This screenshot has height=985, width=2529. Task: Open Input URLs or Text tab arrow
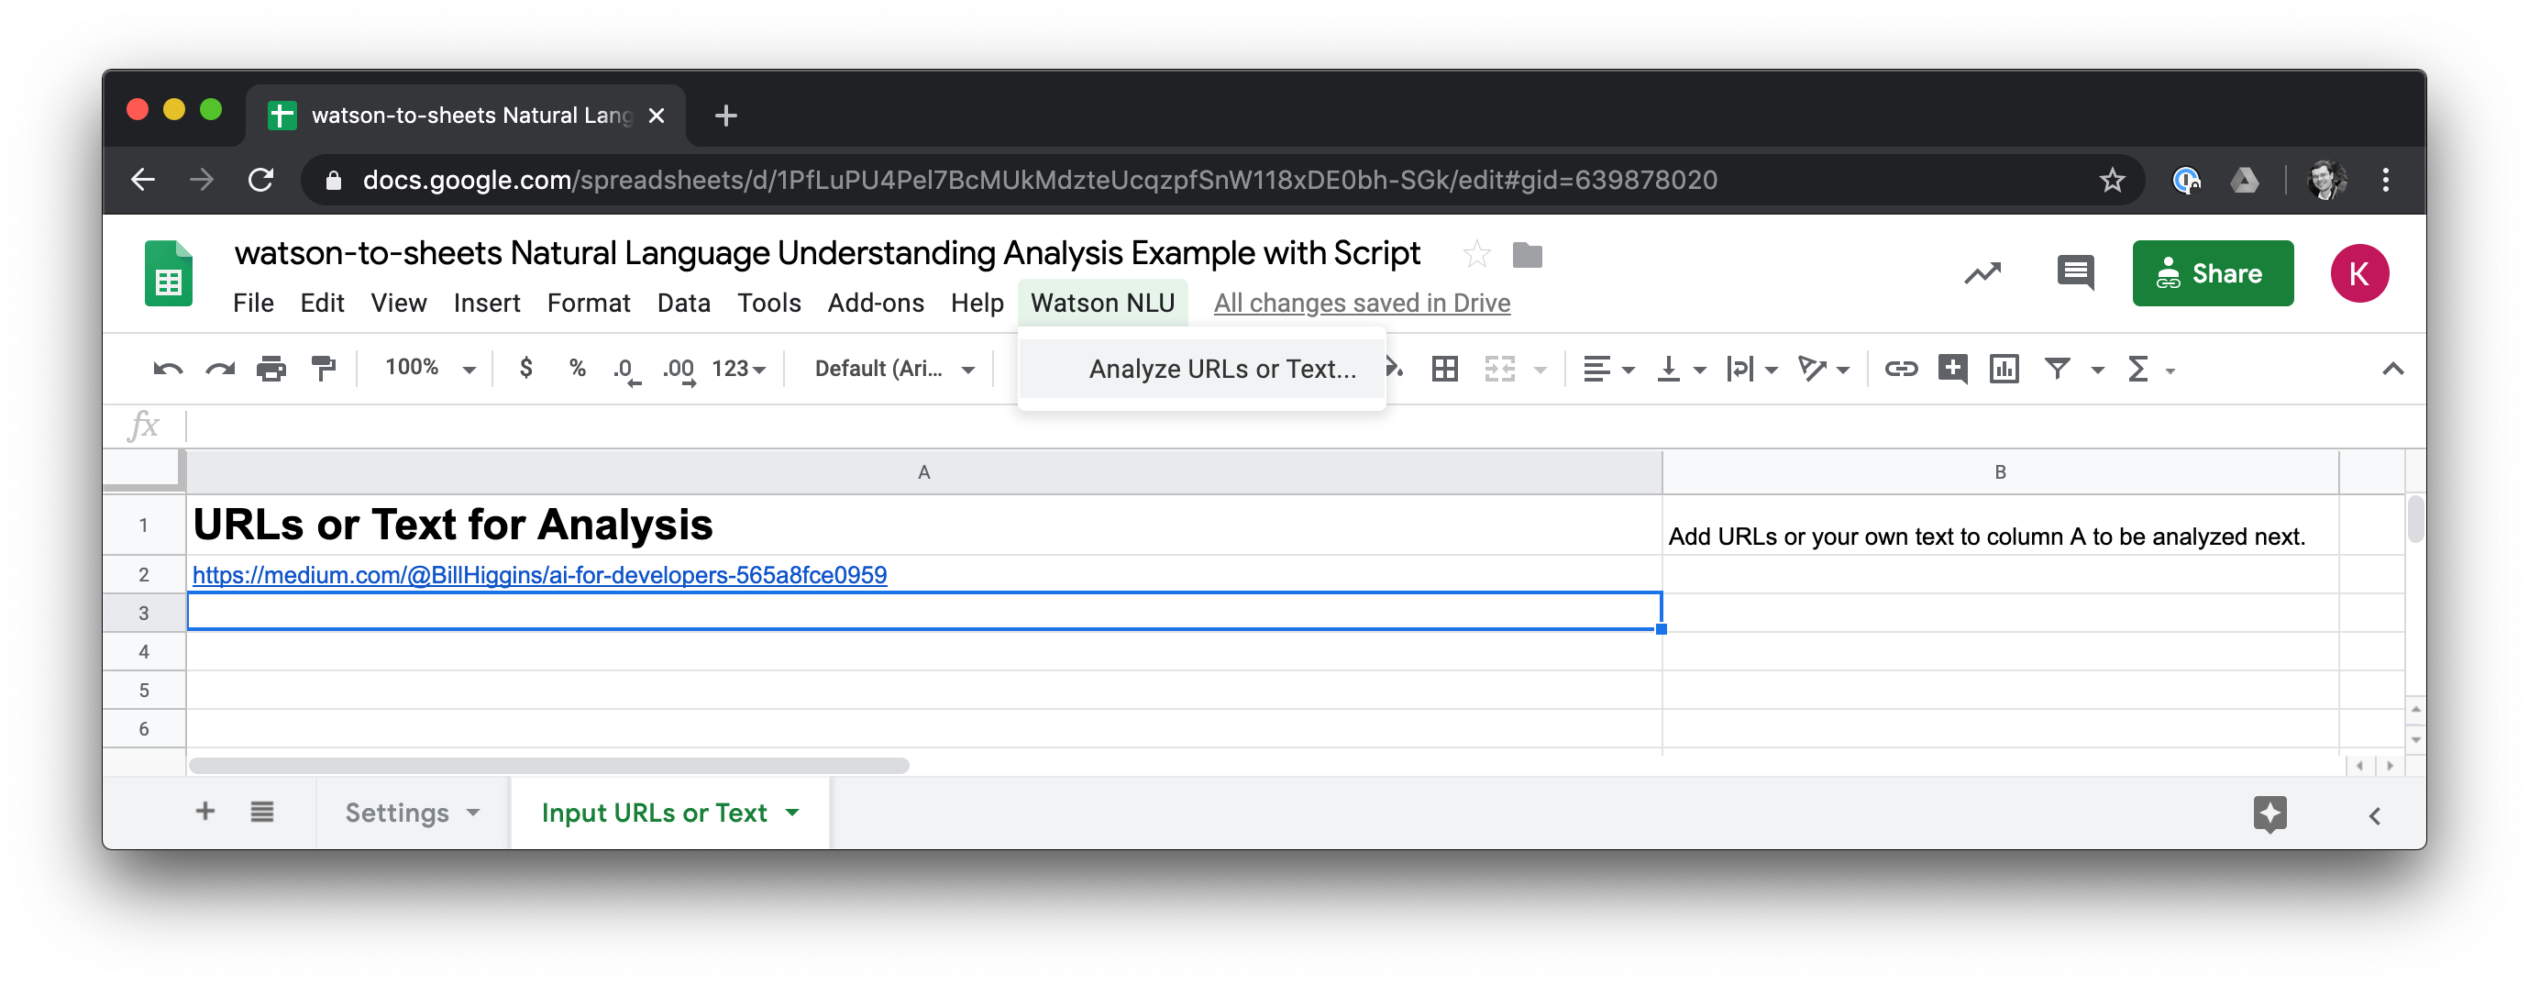pyautogui.click(x=792, y=813)
